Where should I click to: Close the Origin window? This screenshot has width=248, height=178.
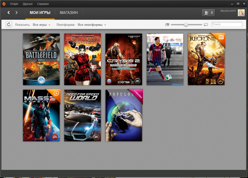(244, 4)
